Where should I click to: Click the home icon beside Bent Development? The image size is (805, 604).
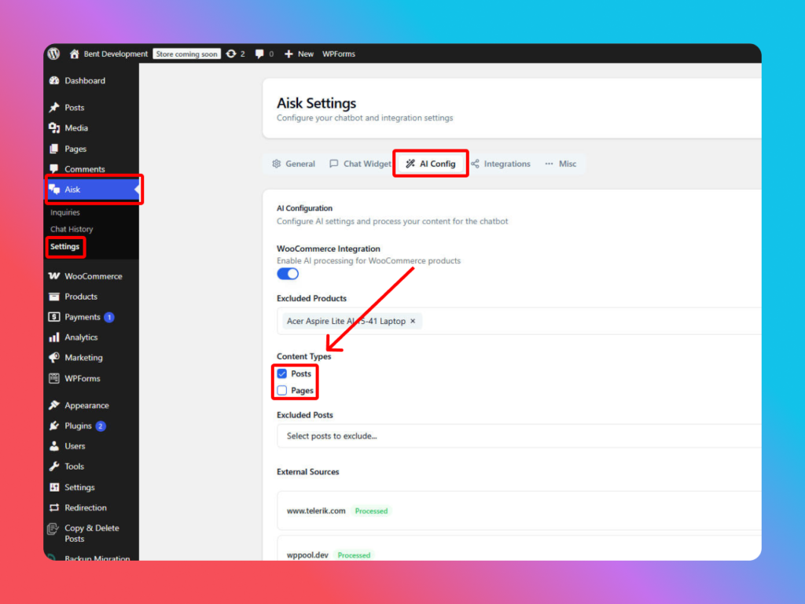coord(75,54)
